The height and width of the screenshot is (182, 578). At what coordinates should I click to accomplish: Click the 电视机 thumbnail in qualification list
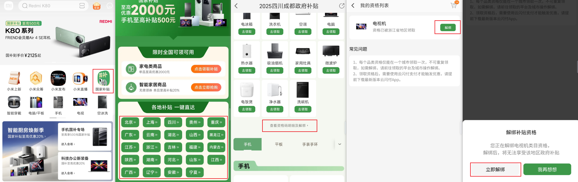point(361,27)
